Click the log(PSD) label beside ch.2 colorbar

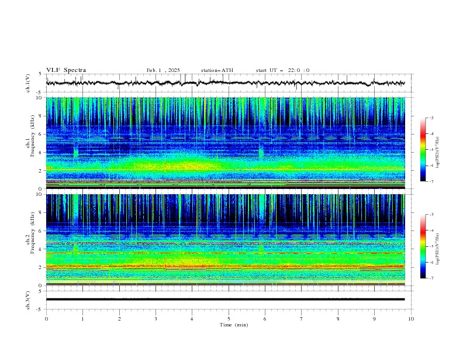click(x=437, y=249)
